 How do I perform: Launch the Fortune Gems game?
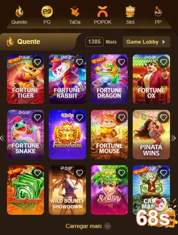click(x=67, y=135)
